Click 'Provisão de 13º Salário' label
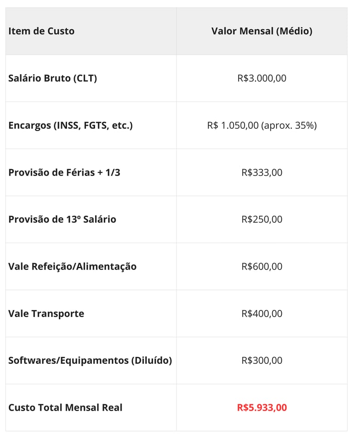 point(62,219)
